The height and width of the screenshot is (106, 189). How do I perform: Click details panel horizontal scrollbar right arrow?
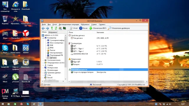[147, 82]
